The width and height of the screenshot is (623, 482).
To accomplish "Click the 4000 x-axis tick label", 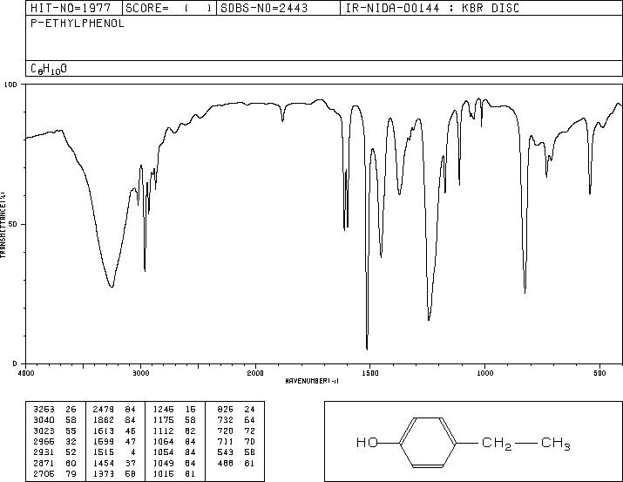I will point(26,373).
